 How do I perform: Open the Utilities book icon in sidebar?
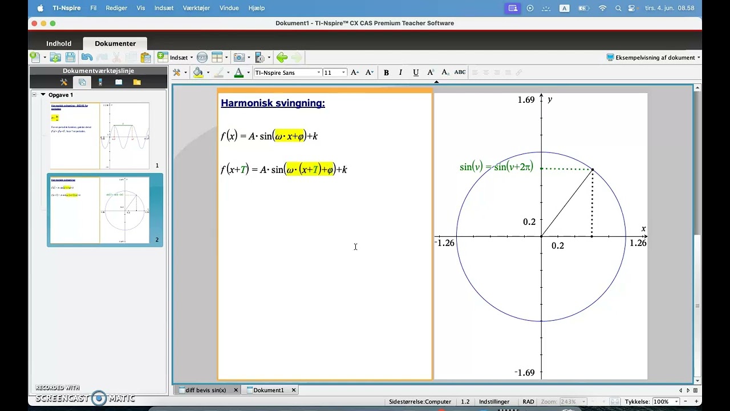pyautogui.click(x=119, y=82)
